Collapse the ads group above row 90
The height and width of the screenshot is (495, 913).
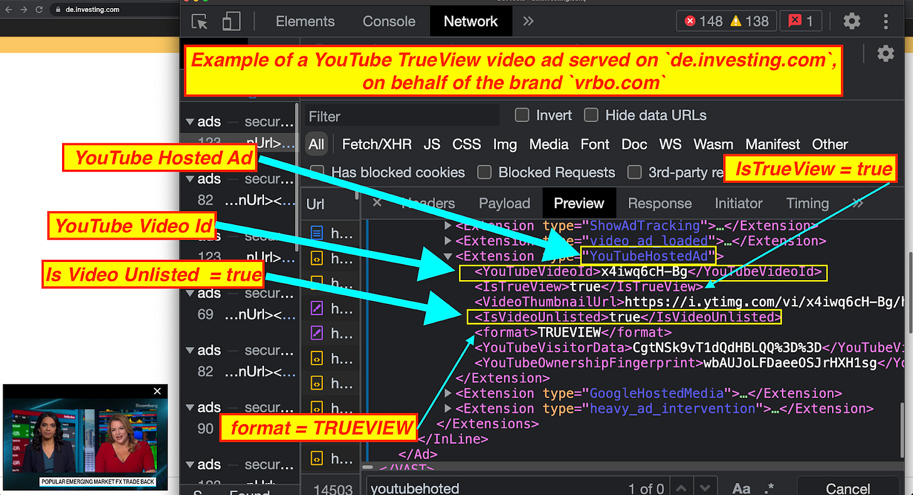pos(189,407)
